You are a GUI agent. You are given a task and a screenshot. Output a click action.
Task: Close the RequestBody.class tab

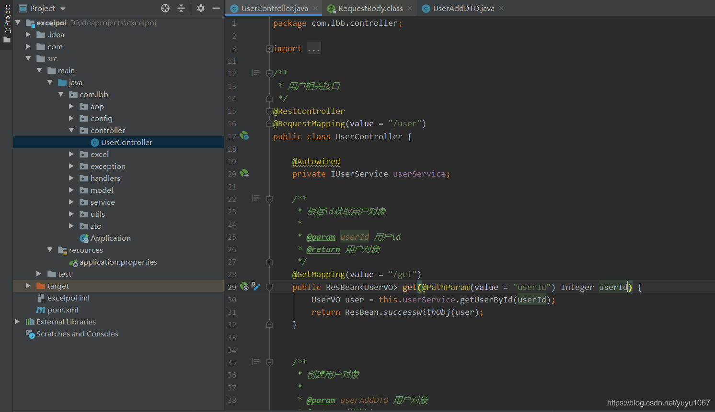click(410, 8)
